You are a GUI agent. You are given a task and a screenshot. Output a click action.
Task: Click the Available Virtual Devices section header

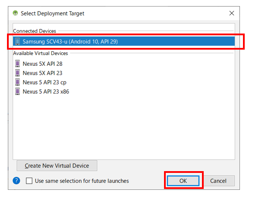pos(41,53)
